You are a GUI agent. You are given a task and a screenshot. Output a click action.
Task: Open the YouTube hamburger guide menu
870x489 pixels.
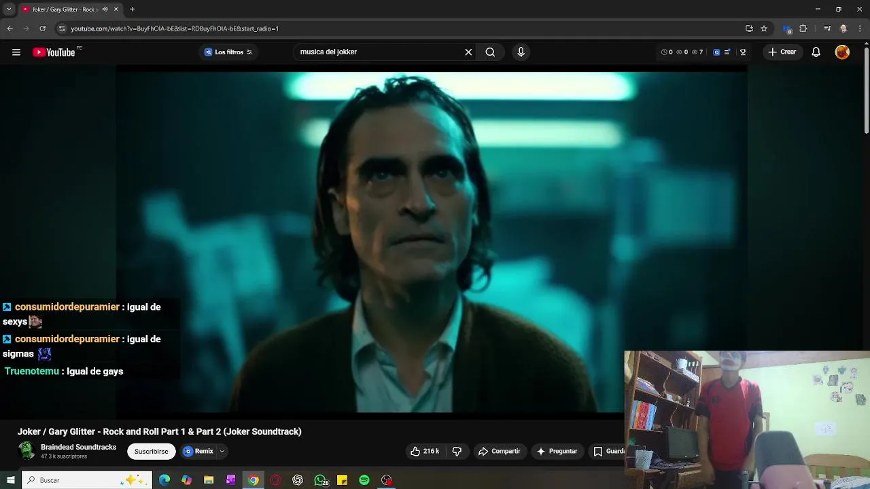click(16, 52)
